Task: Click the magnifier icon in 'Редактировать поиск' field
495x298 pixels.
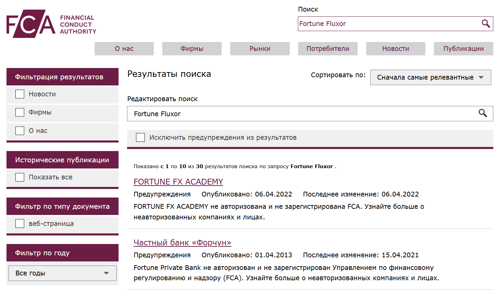Action: 483,113
